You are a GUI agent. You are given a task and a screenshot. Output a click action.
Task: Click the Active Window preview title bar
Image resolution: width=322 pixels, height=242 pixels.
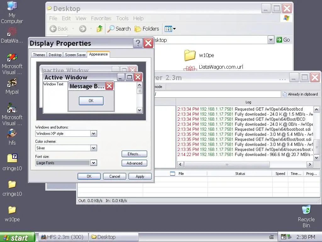80,77
